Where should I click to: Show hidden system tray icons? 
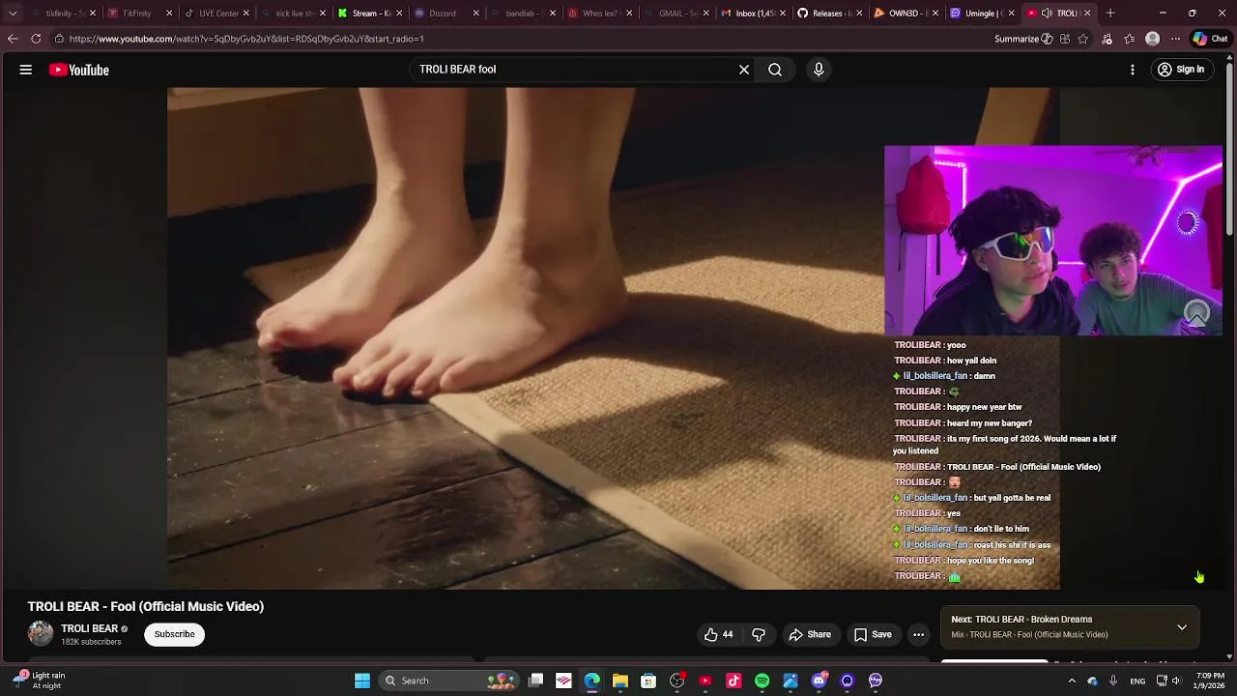coord(1071,681)
